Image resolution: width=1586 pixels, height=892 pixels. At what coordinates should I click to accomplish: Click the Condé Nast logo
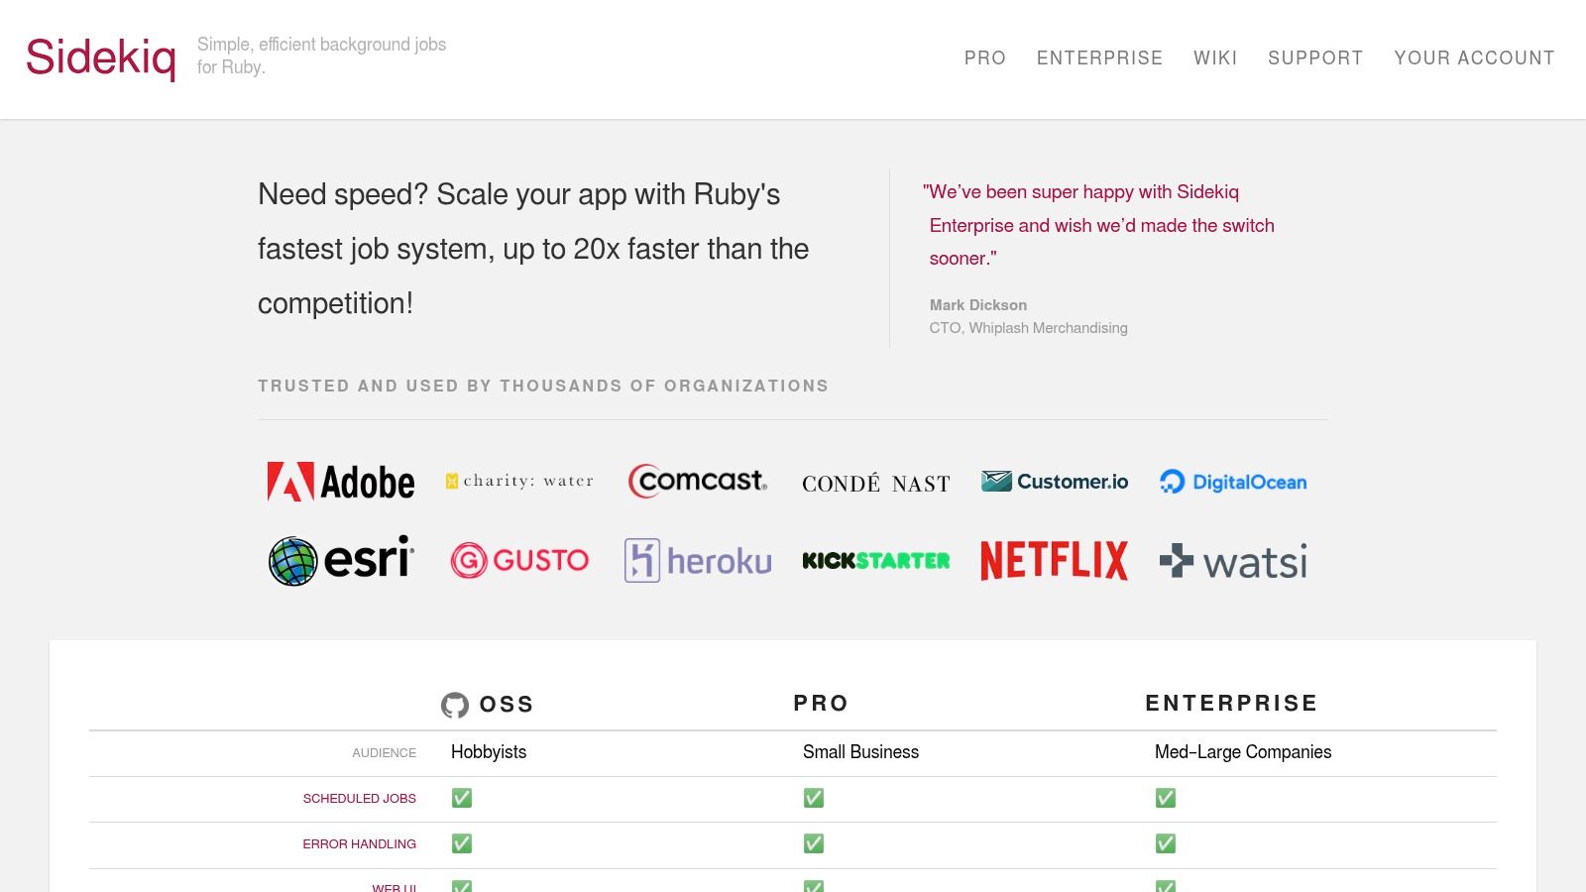click(x=876, y=483)
